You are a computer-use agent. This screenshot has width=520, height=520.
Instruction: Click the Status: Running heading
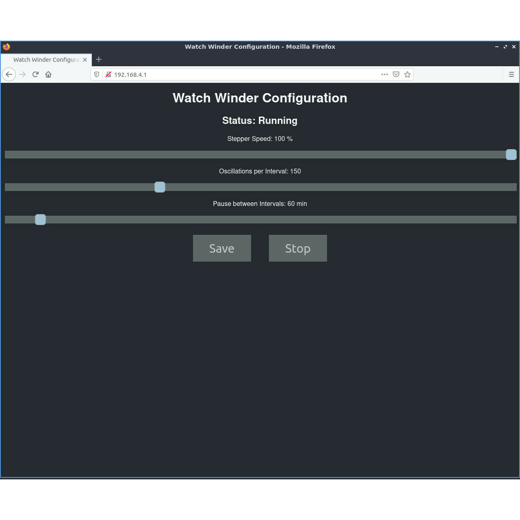pyautogui.click(x=260, y=121)
